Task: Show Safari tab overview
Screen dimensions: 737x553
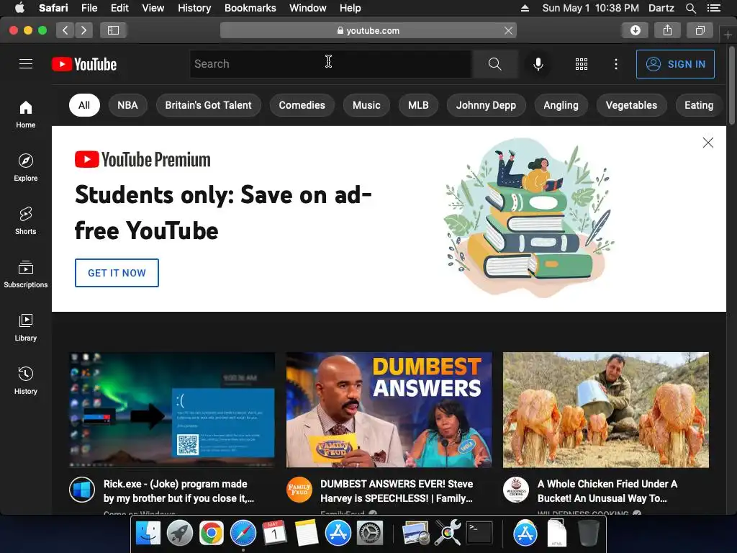Action: pyautogui.click(x=700, y=30)
